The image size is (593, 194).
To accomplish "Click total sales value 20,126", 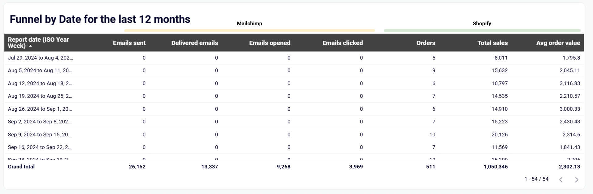I will point(499,134).
